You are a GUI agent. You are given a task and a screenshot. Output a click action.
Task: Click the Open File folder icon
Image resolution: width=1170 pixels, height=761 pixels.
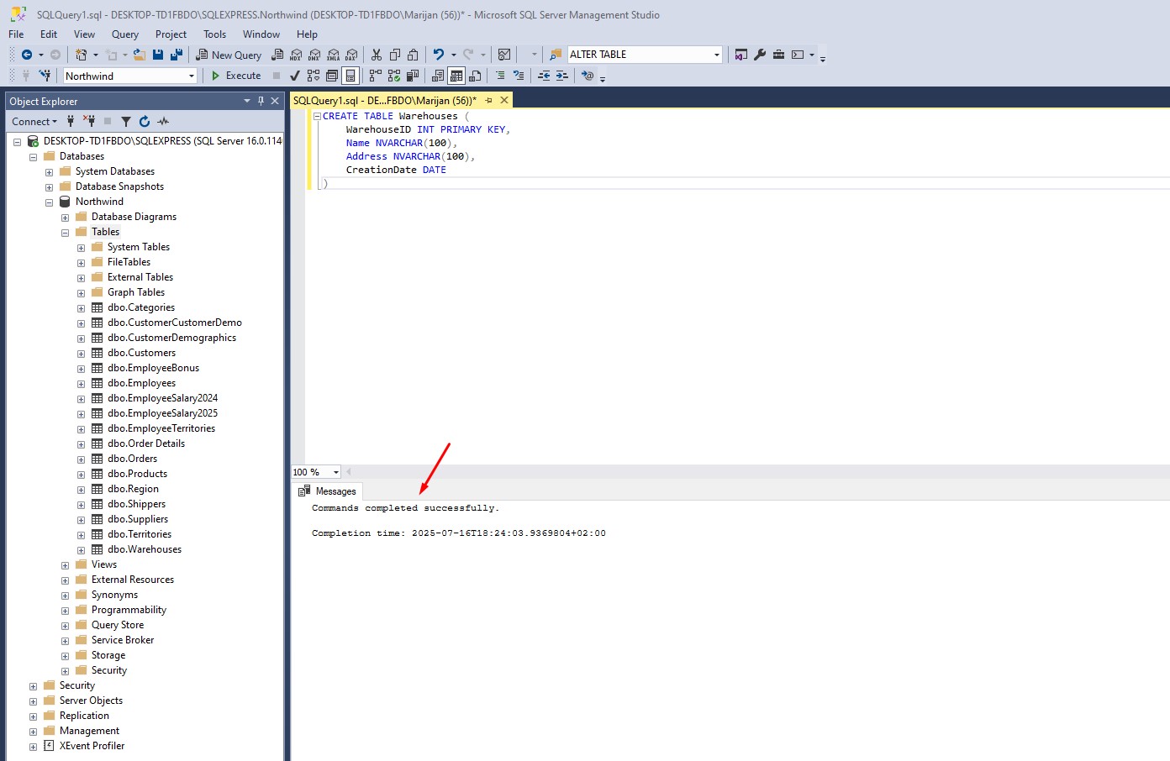coord(140,55)
